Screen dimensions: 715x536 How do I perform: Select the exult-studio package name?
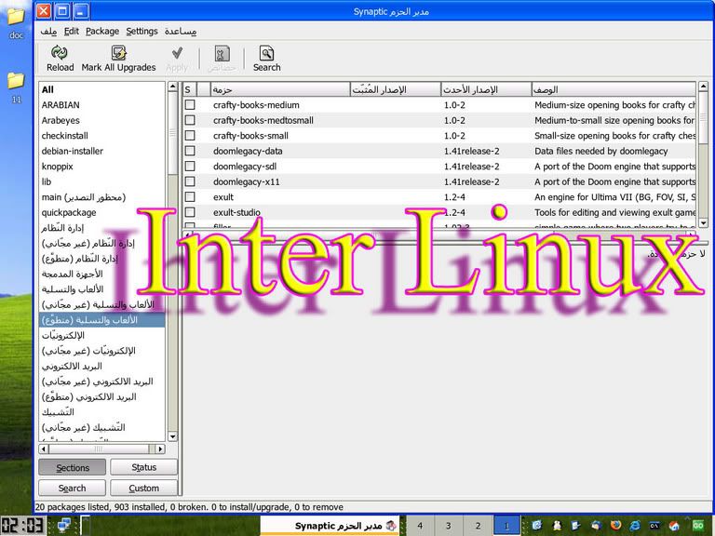pyautogui.click(x=236, y=212)
